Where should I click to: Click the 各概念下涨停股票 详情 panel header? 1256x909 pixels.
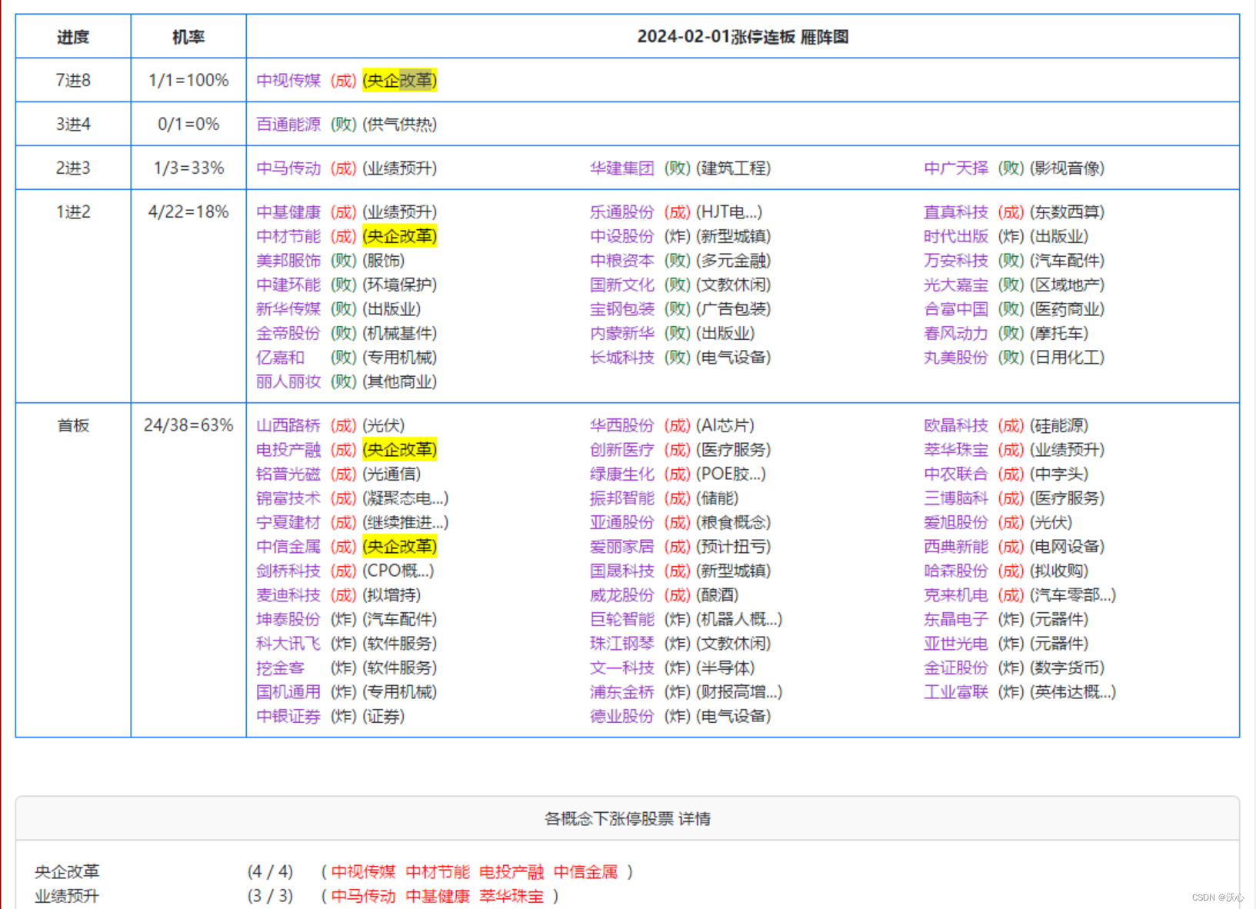(628, 818)
